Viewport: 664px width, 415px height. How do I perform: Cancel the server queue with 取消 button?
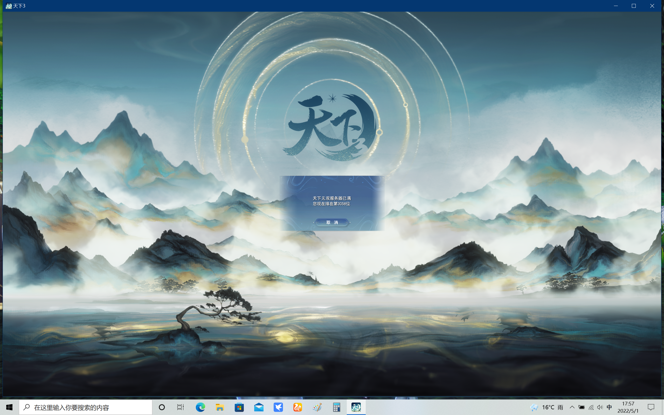pos(332,222)
